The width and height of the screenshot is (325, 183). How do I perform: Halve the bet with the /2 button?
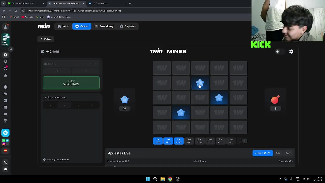57,71
